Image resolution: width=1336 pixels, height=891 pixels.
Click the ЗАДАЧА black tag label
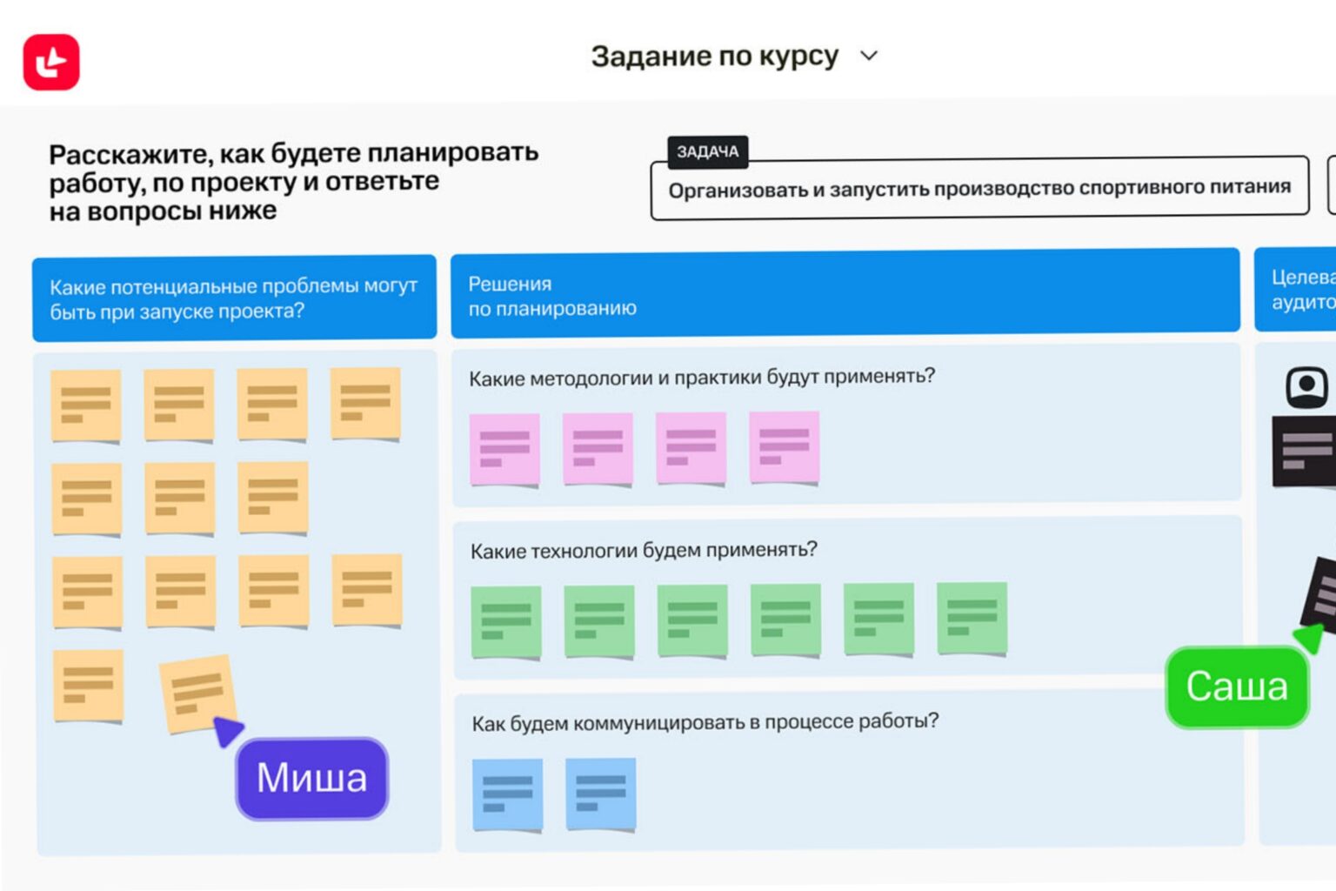pyautogui.click(x=707, y=151)
